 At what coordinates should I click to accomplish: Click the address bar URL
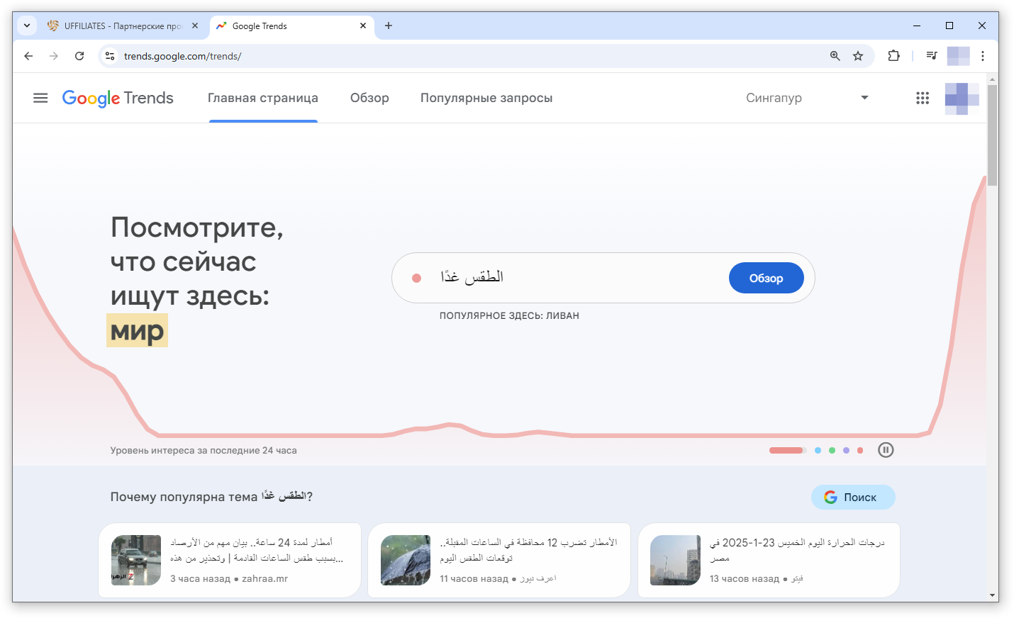(182, 56)
